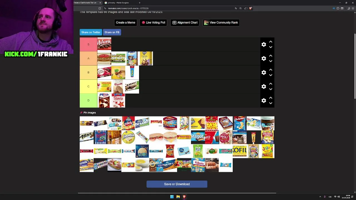Select the Banány v čokoládě snack in A tier
Image resolution: width=356 pixels, height=200 pixels.
click(118, 58)
